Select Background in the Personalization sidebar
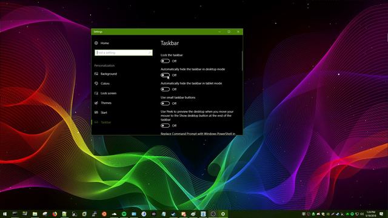The width and height of the screenshot is (388, 218). pyautogui.click(x=105, y=74)
